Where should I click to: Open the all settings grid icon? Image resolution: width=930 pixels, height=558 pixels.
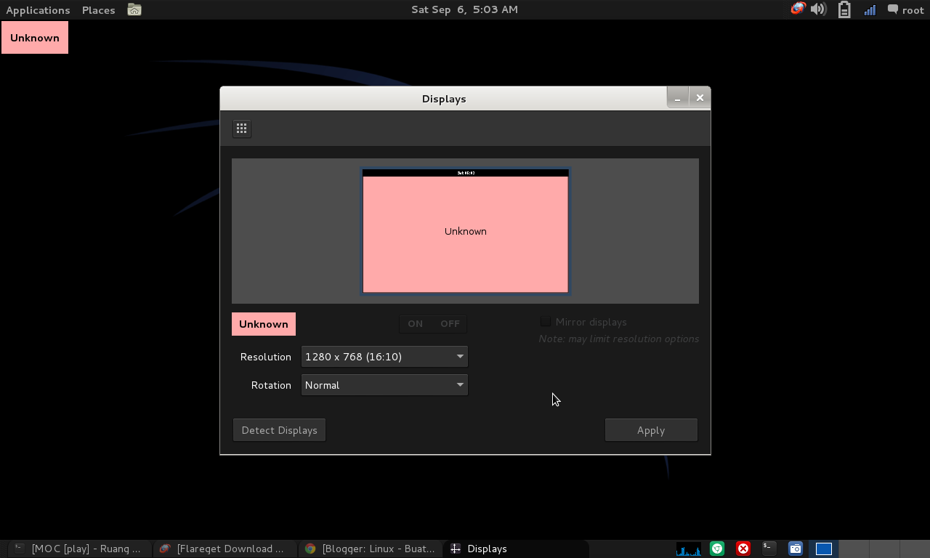pos(242,129)
